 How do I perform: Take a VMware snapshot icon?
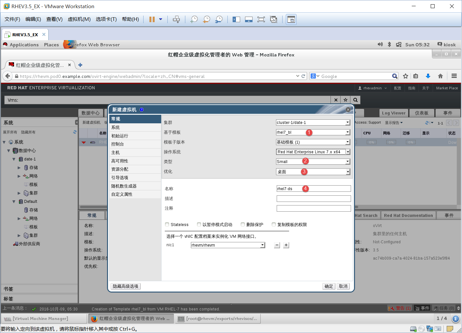tap(194, 19)
